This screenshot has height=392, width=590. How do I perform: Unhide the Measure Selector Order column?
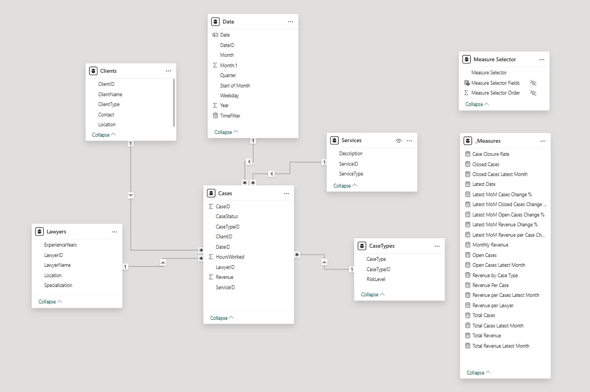533,93
